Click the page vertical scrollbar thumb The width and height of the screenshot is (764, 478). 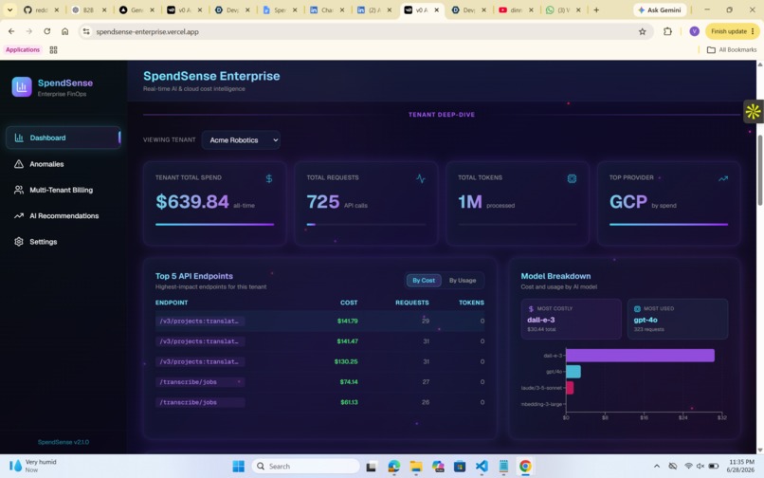pos(759,170)
